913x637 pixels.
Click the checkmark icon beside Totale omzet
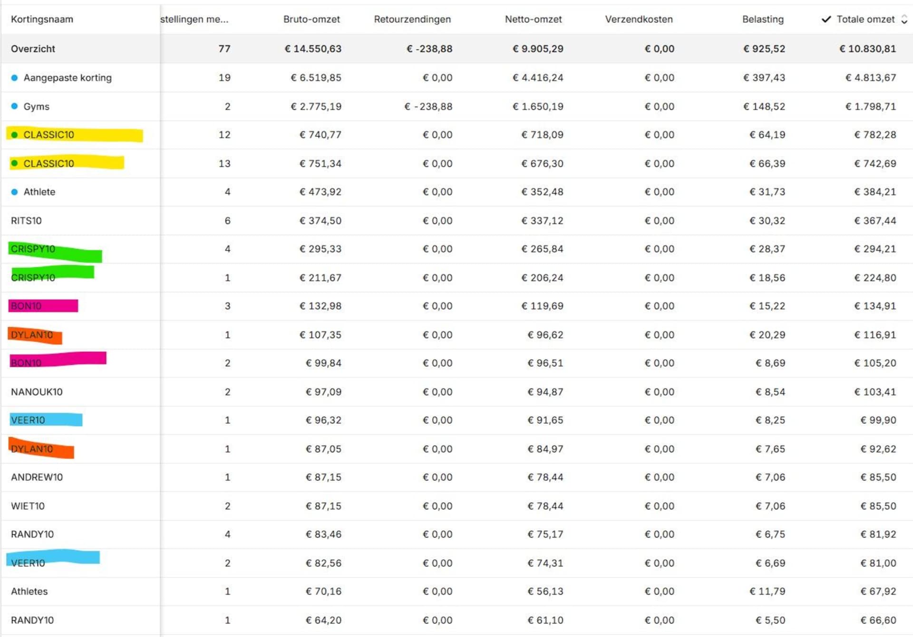(826, 19)
